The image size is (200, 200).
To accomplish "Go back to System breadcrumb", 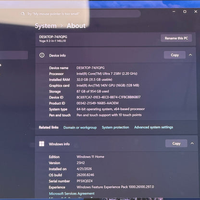I will tap(46, 26).
